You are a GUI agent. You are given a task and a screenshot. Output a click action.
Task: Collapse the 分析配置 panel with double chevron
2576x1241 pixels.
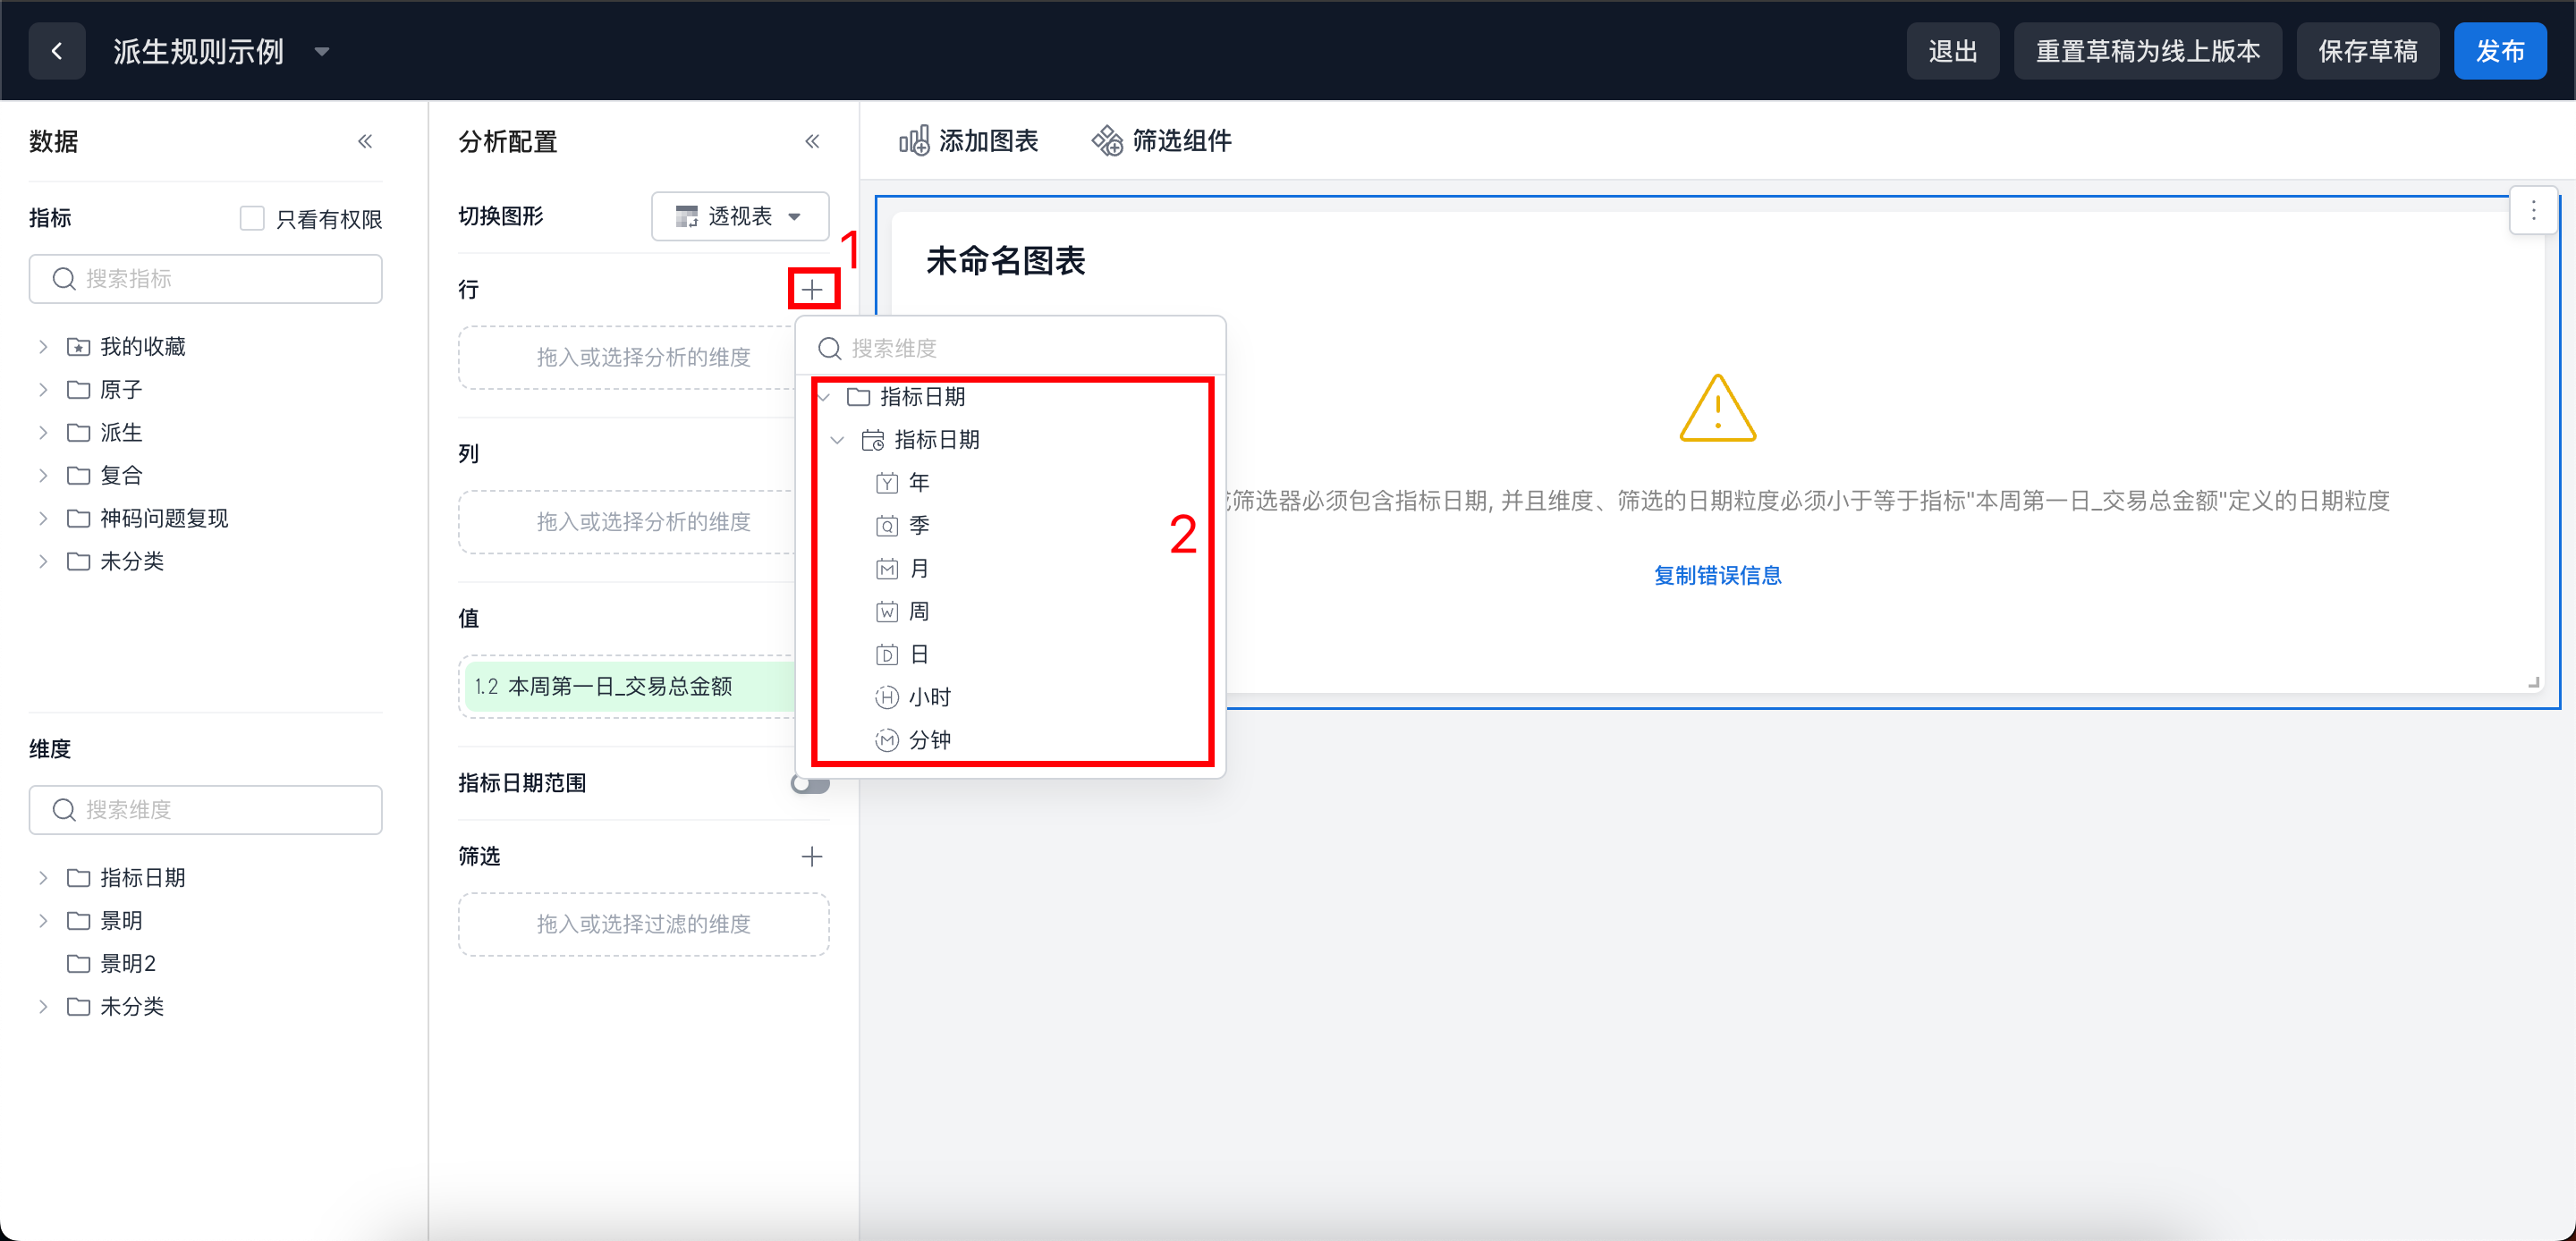coord(812,141)
